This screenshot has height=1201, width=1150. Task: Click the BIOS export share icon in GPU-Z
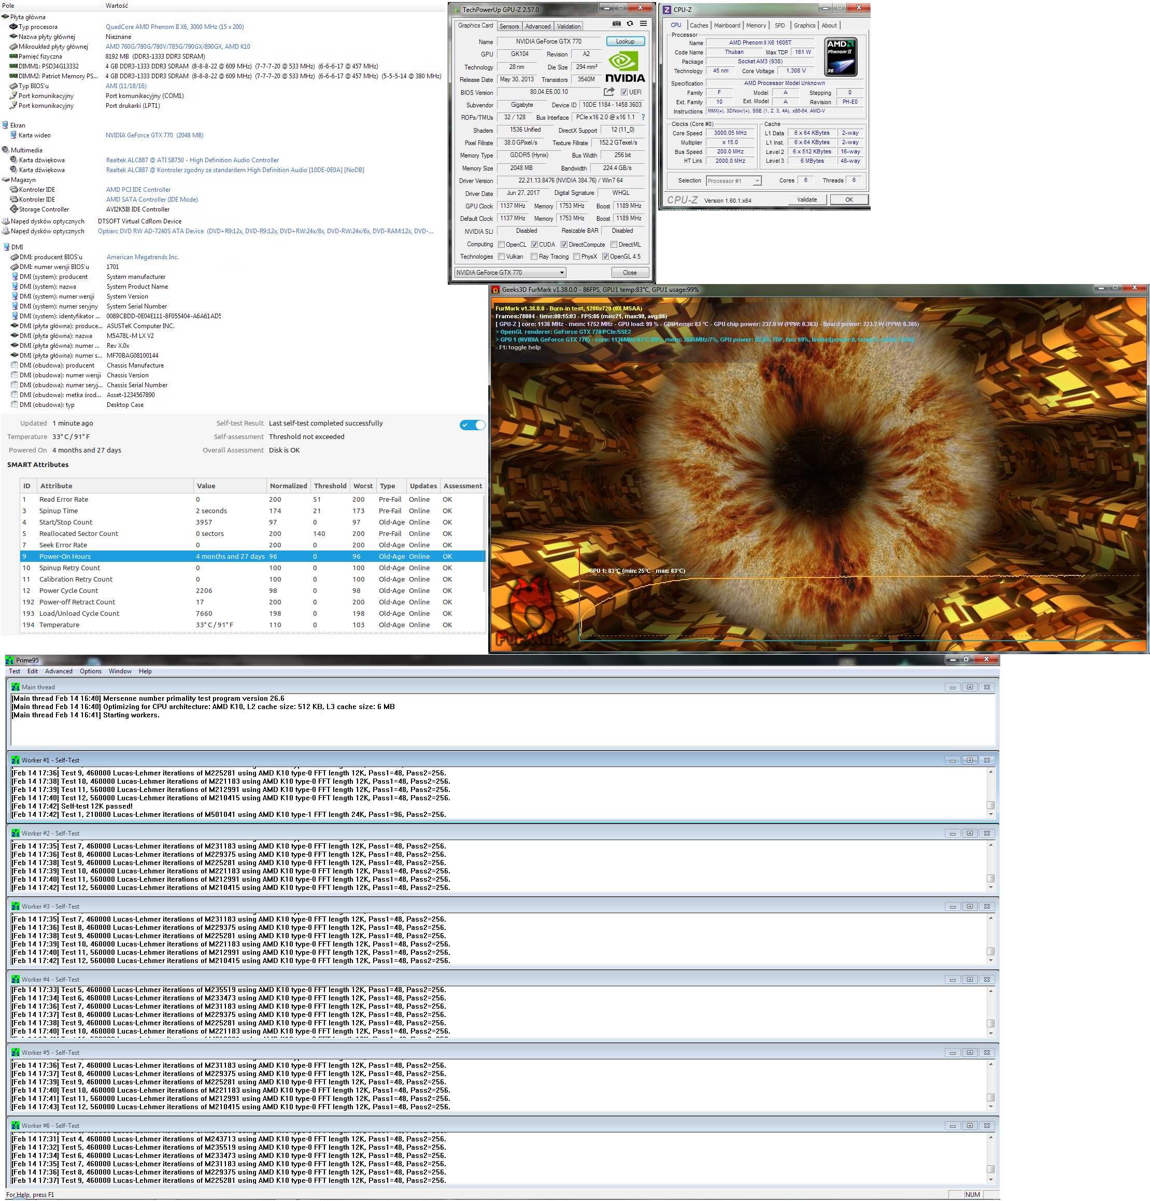pyautogui.click(x=609, y=92)
